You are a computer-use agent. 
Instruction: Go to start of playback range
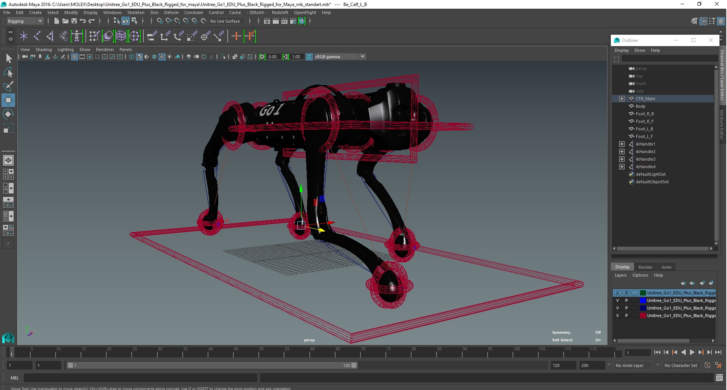tap(657, 352)
